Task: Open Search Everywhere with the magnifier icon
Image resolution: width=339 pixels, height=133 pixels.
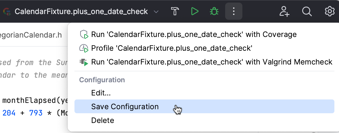Action: click(307, 11)
